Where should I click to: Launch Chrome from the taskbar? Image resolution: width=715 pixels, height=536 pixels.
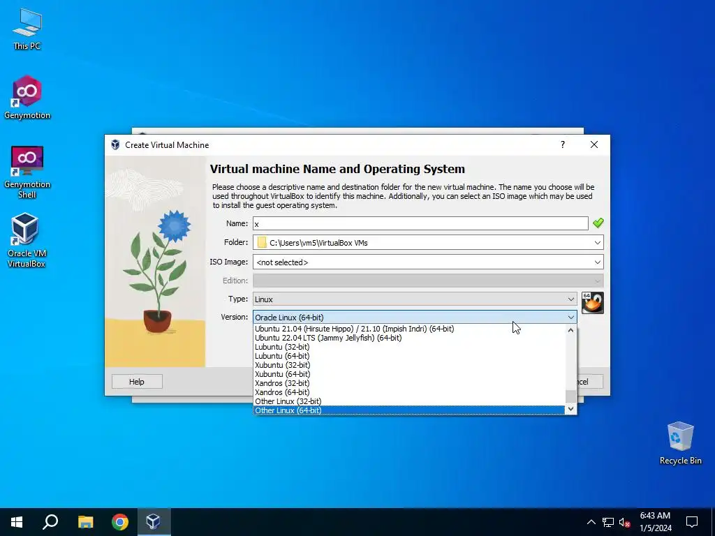tap(120, 522)
